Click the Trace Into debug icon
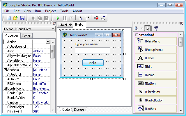 [80, 18]
